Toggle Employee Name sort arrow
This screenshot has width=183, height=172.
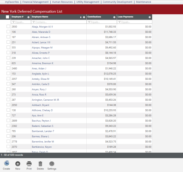[x=81, y=17]
